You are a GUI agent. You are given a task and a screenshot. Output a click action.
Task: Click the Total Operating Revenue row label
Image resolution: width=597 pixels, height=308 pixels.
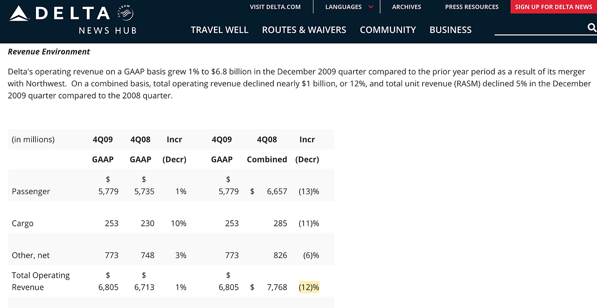(x=41, y=281)
